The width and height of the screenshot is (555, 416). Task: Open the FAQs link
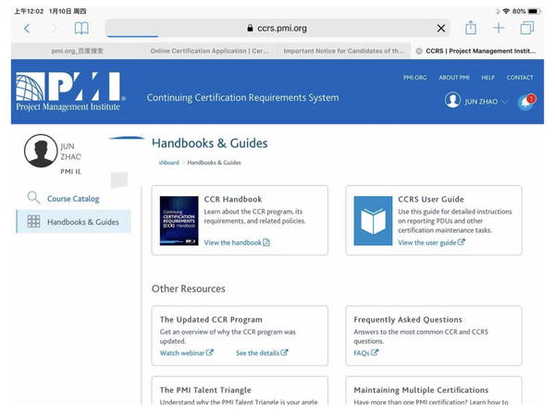[x=365, y=353]
